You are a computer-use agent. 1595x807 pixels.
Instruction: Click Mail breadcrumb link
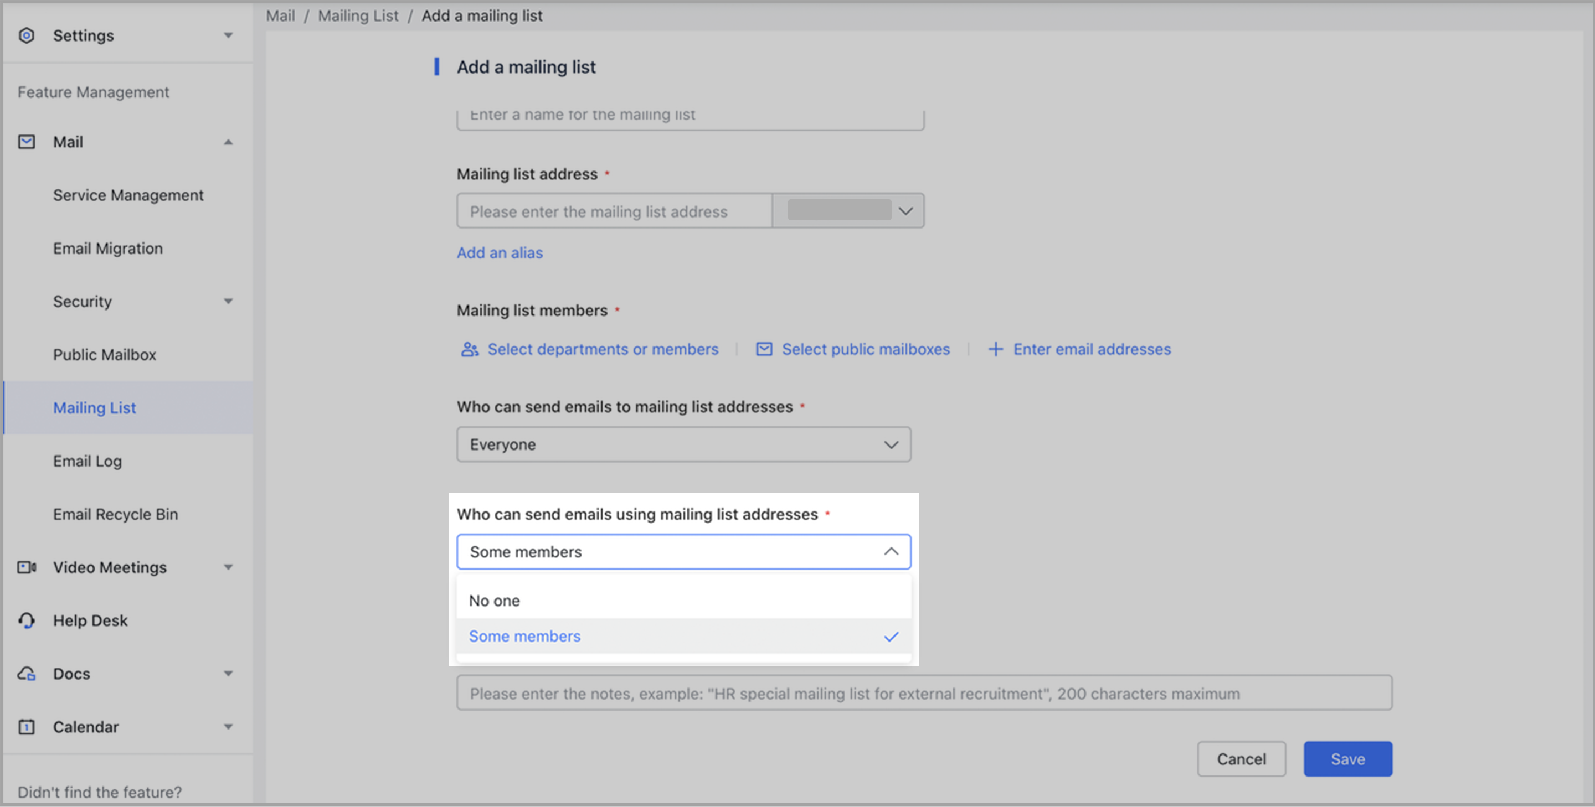point(280,15)
